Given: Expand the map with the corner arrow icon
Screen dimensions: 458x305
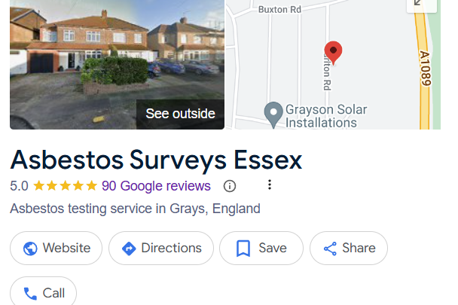Looking at the screenshot, I should pos(420,4).
